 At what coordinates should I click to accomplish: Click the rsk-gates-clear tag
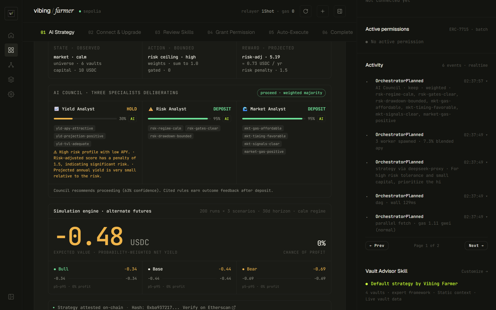[x=203, y=128]
